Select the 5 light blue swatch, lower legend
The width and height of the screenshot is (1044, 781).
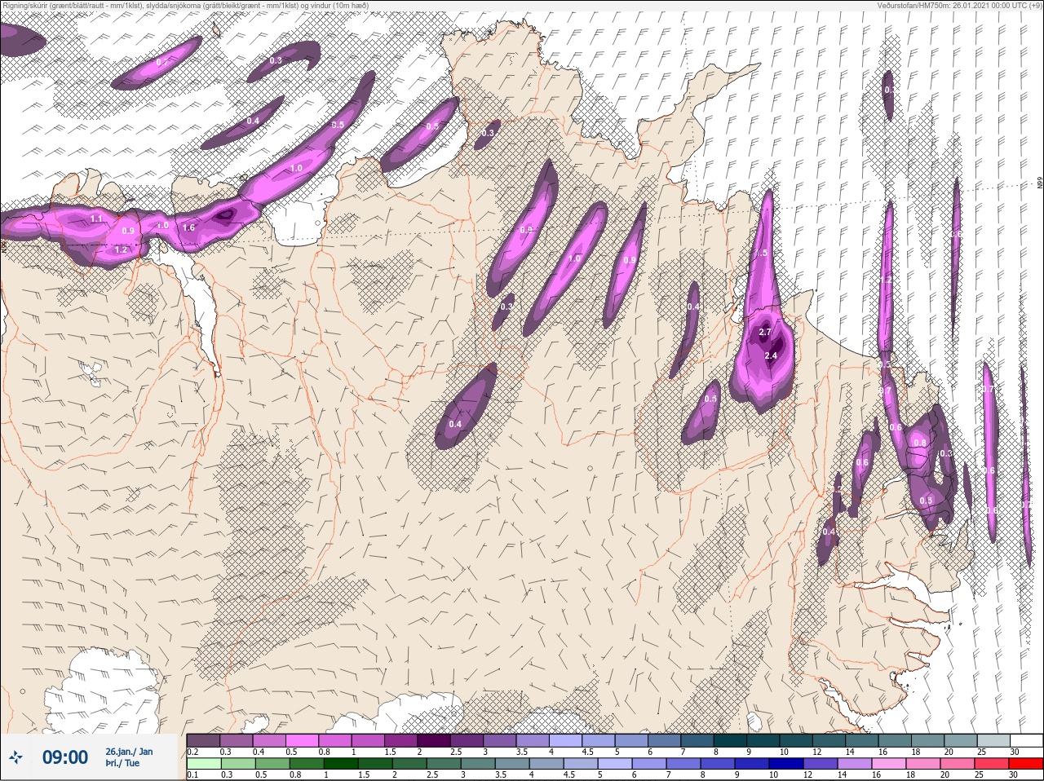[x=616, y=764]
